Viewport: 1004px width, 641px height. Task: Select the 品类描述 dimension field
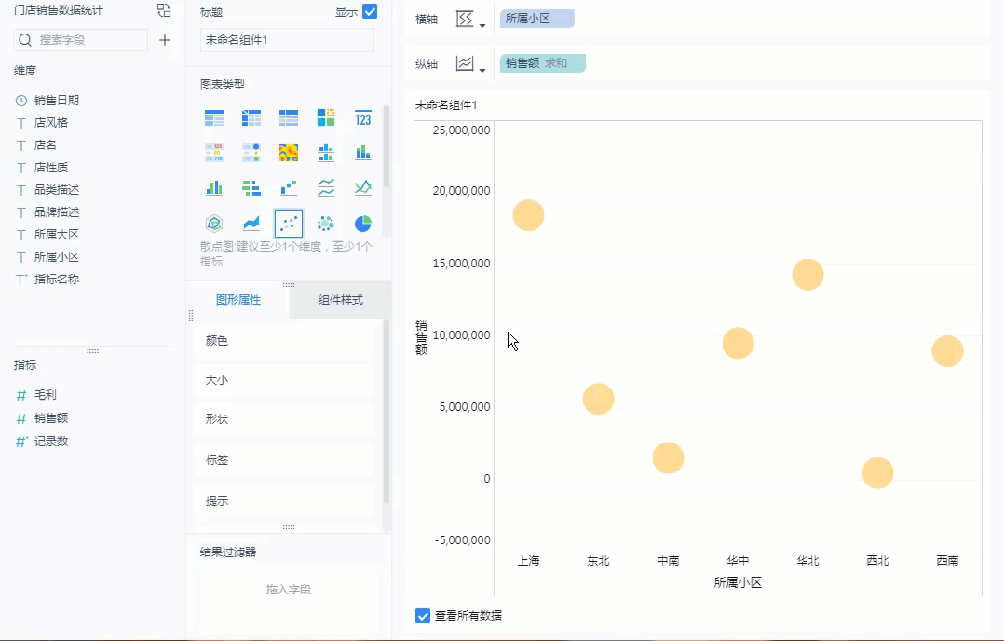pos(57,190)
